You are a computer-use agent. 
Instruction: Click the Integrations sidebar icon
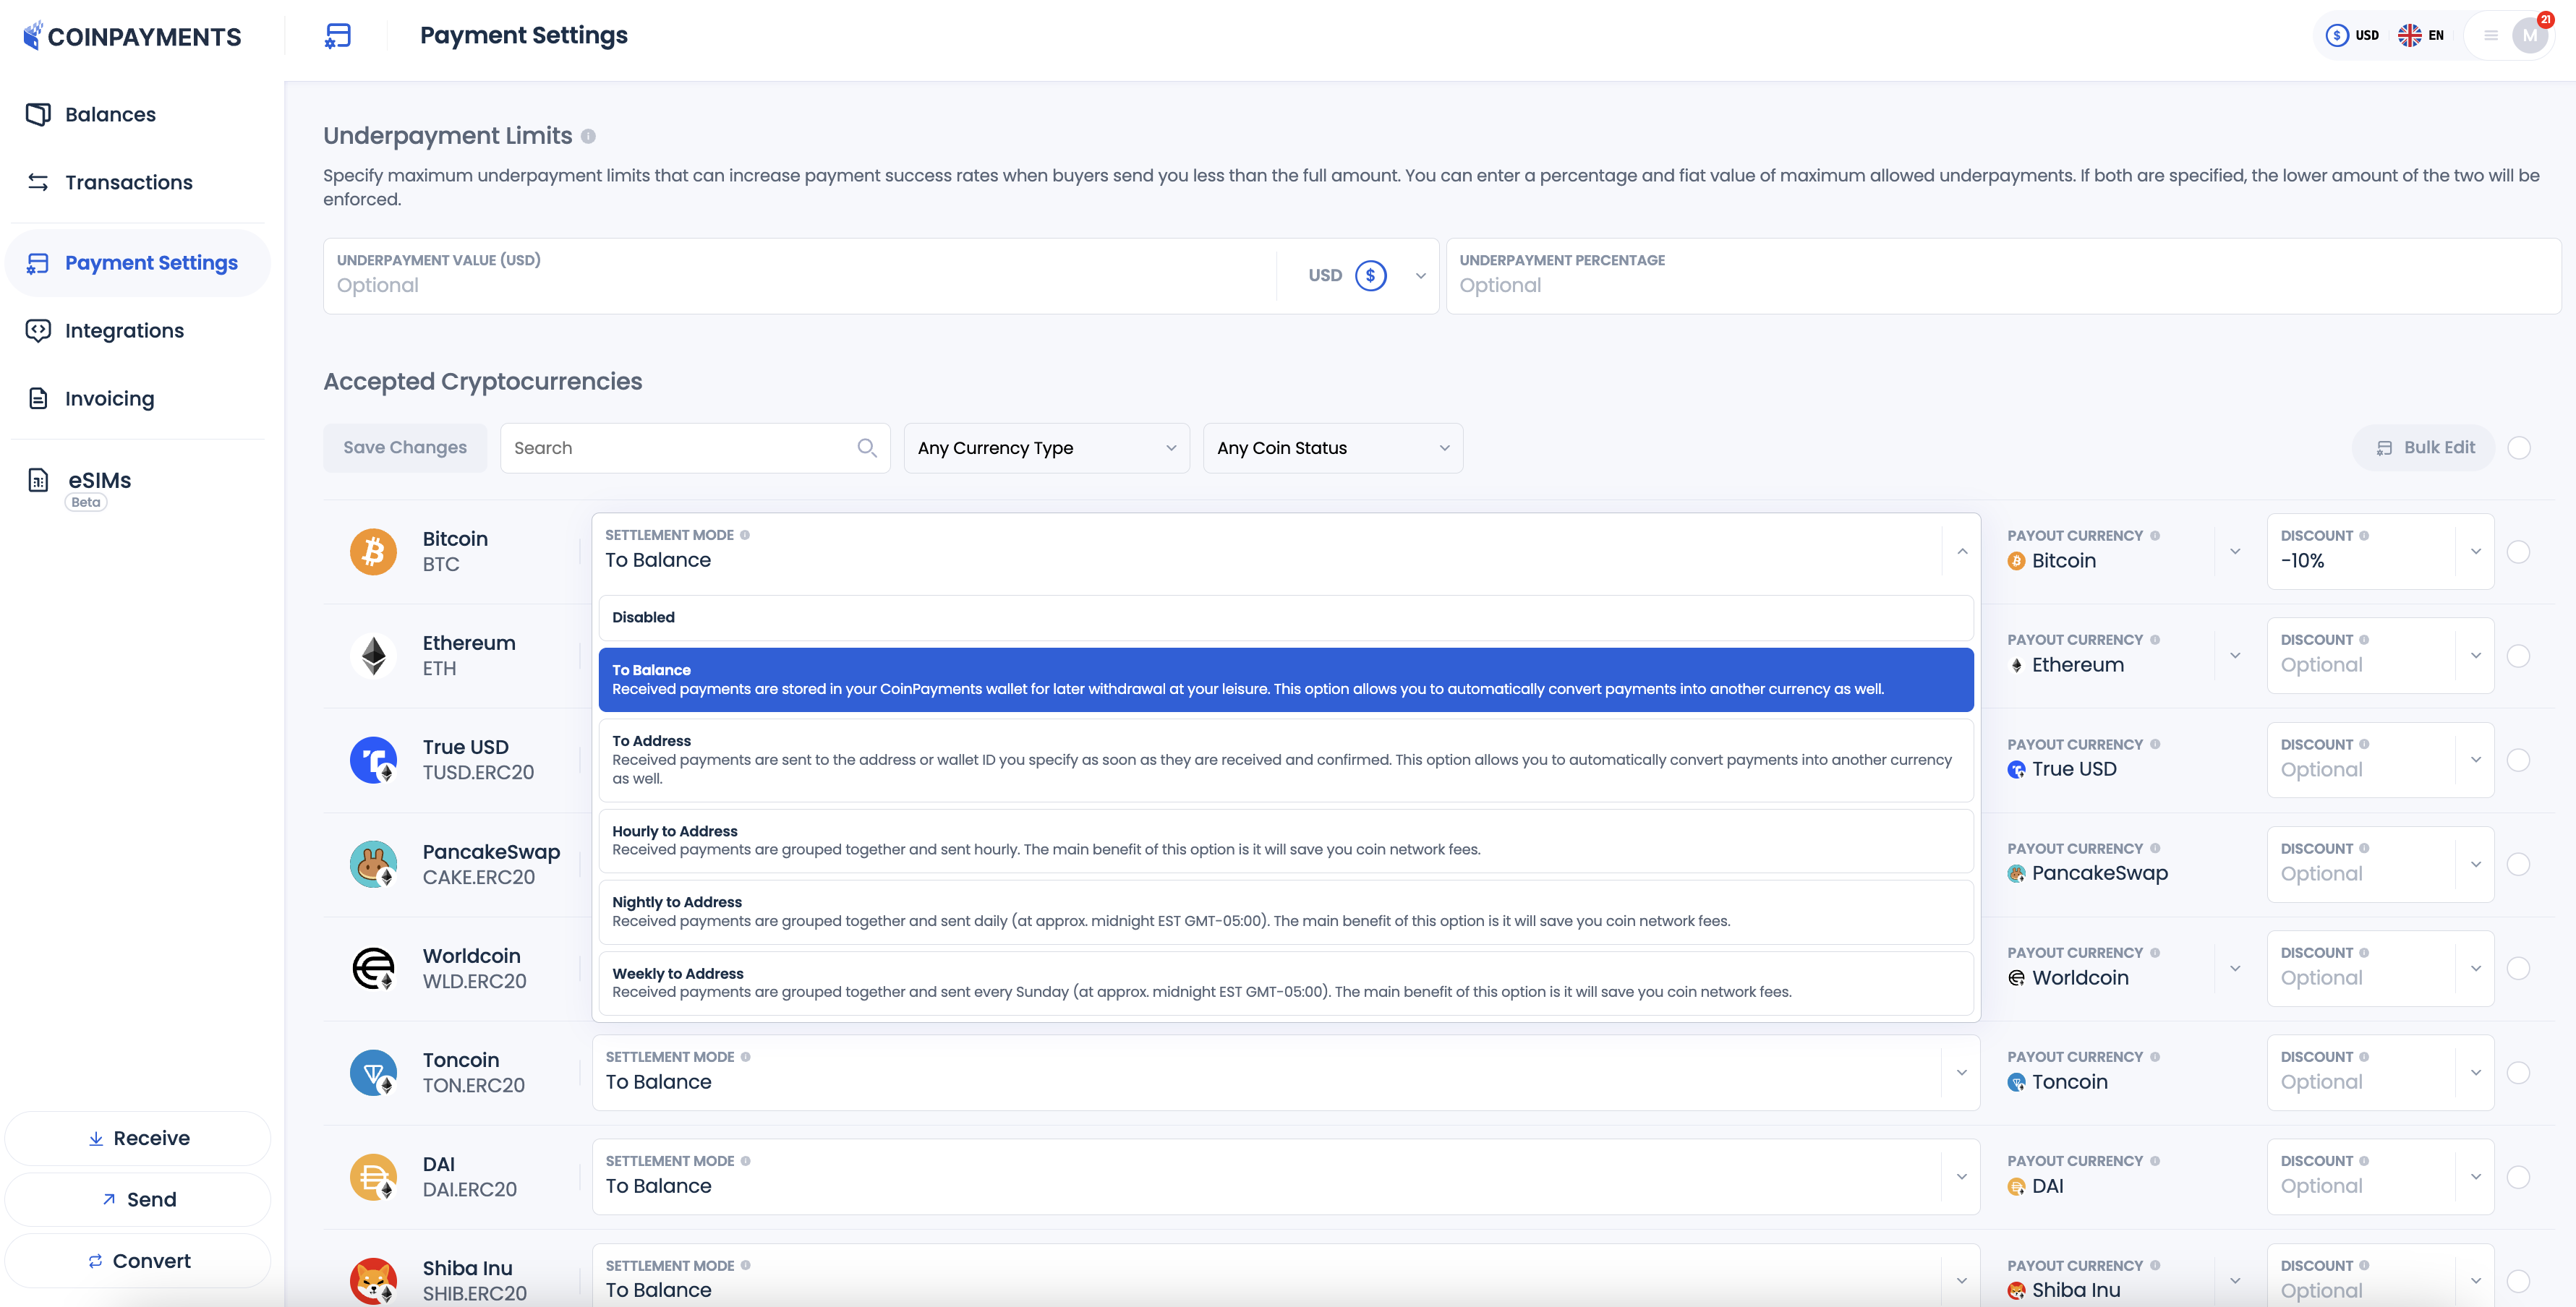(38, 330)
